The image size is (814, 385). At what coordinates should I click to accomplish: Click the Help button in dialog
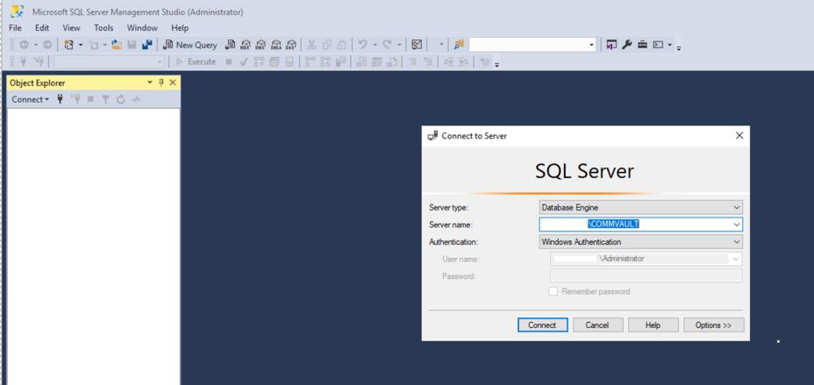(x=653, y=324)
